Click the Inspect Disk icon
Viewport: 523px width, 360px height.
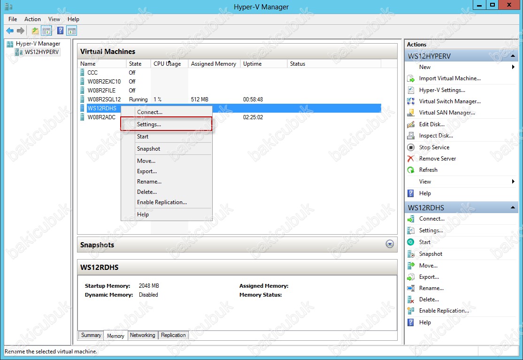coord(411,136)
